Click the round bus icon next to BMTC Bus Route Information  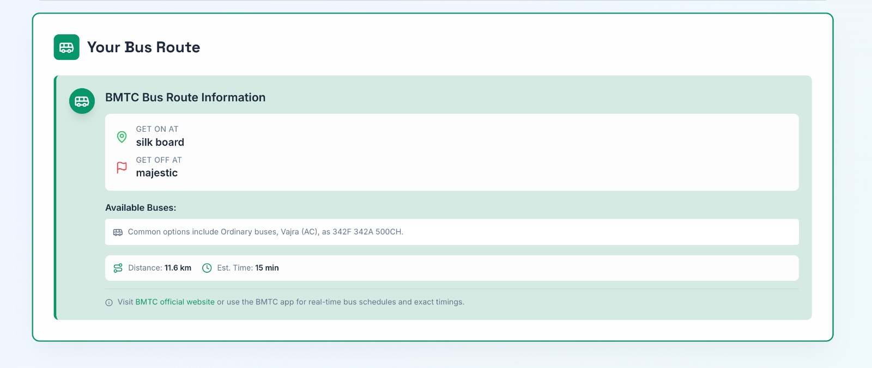coord(82,101)
